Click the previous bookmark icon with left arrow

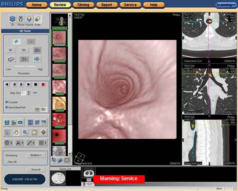click(37, 110)
